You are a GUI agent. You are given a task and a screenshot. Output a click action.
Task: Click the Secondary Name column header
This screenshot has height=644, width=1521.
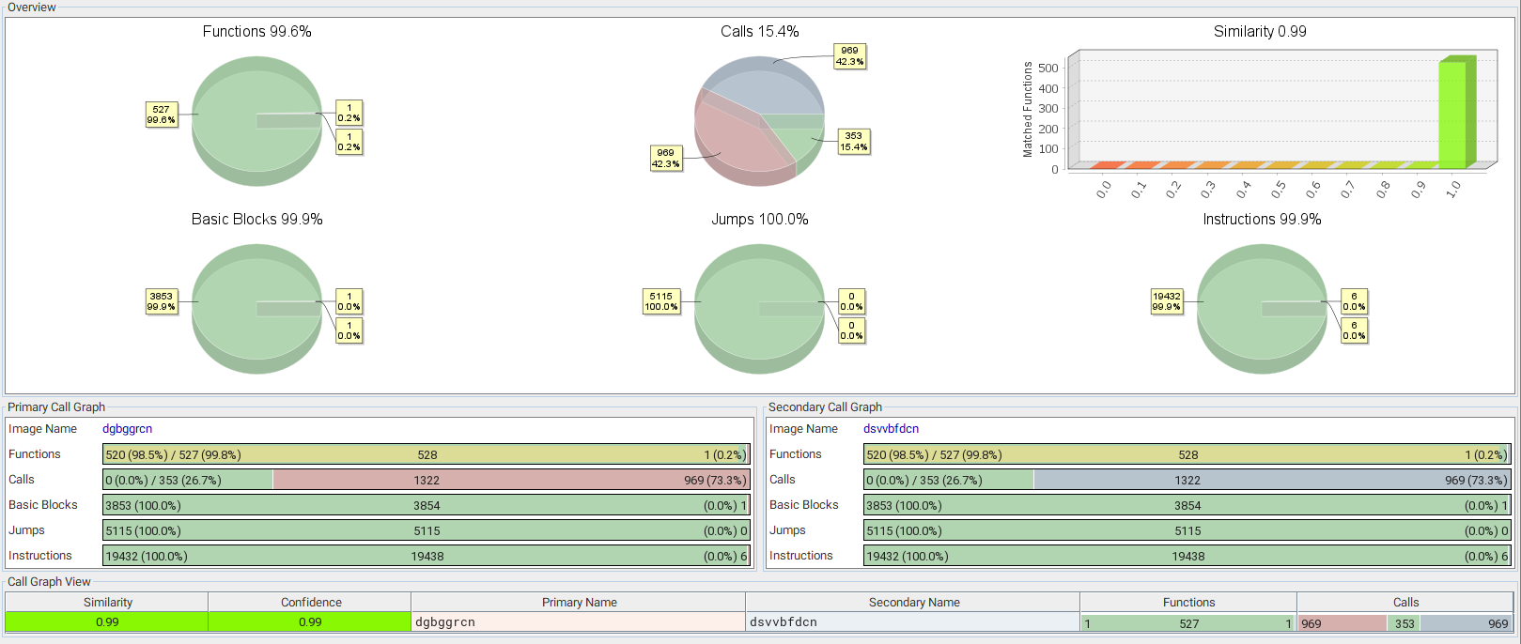pyautogui.click(x=913, y=603)
